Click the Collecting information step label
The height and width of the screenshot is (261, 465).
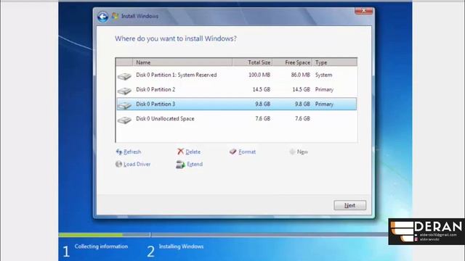[x=101, y=246]
